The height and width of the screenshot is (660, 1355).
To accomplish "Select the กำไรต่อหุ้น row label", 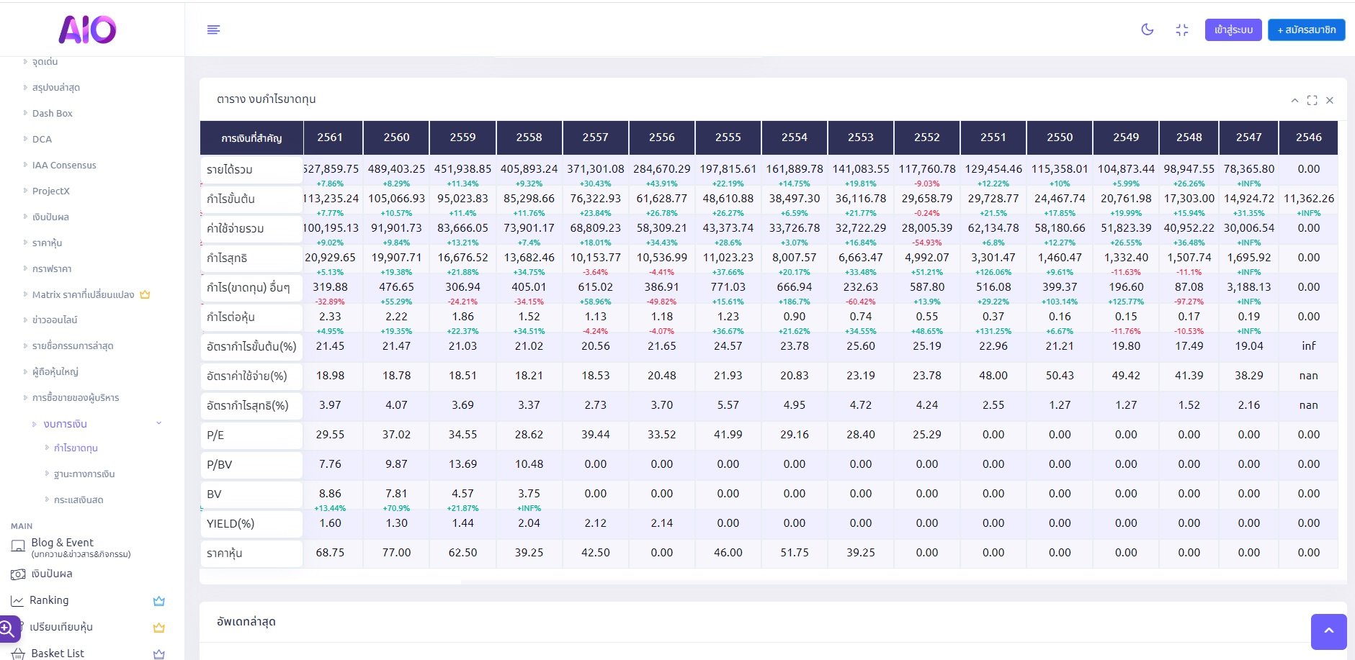I will [x=251, y=317].
